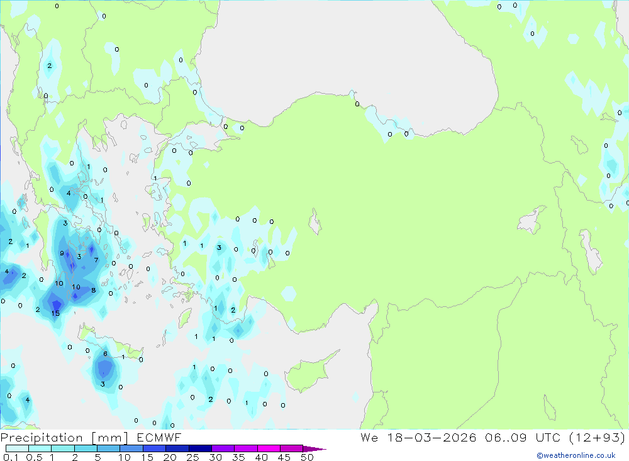This screenshot has width=629, height=461.
Task: Click the 'We' weekday label
Action: click(x=369, y=437)
